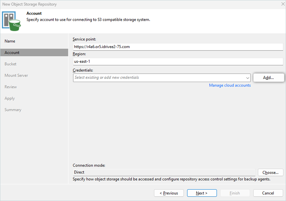Image resolution: width=286 pixels, height=201 pixels.
Task: Click the Connection mode Direct field
Action: (x=164, y=172)
